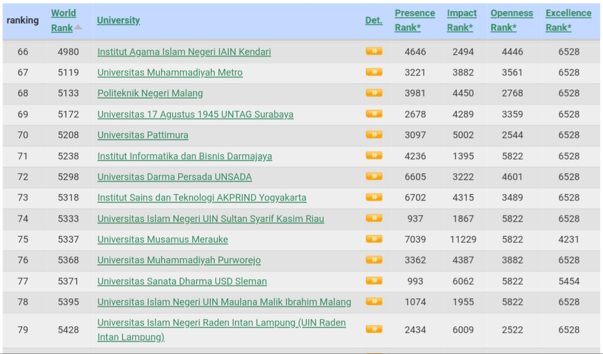Open Universitas Musamus Merauke link
The height and width of the screenshot is (354, 603).
[x=163, y=239]
